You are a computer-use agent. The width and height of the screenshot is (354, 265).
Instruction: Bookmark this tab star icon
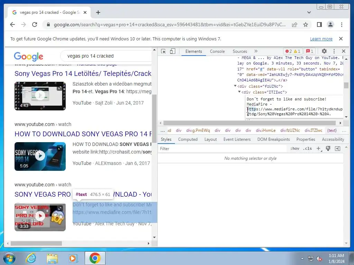306,24
